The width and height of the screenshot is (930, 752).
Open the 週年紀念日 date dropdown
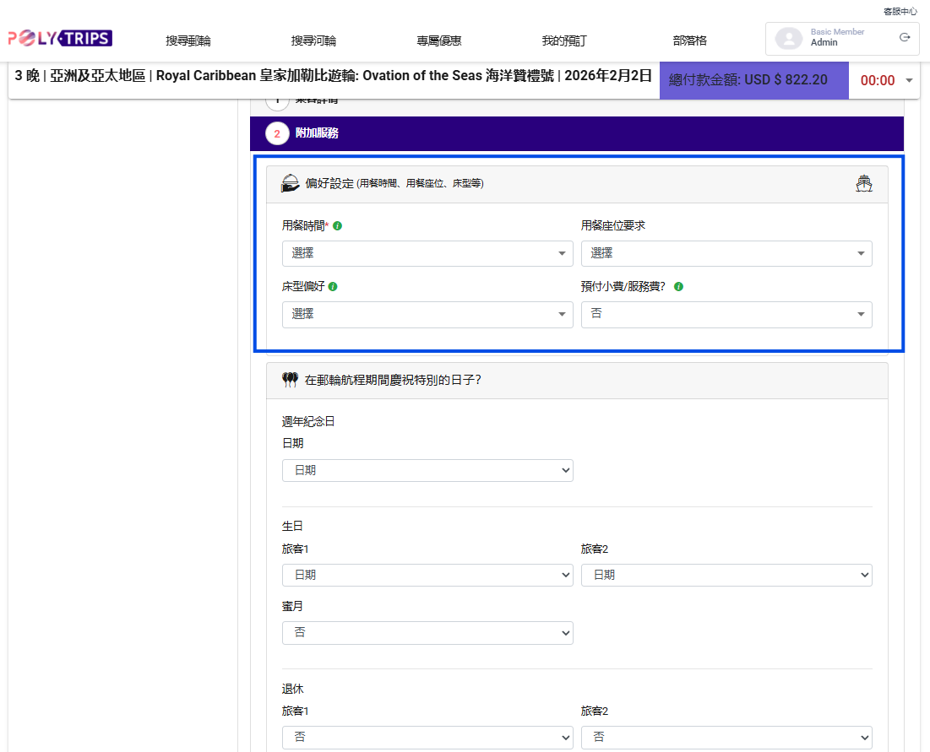tap(427, 470)
